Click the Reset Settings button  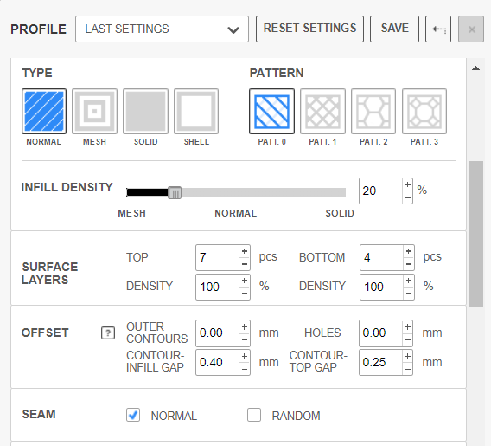(309, 29)
